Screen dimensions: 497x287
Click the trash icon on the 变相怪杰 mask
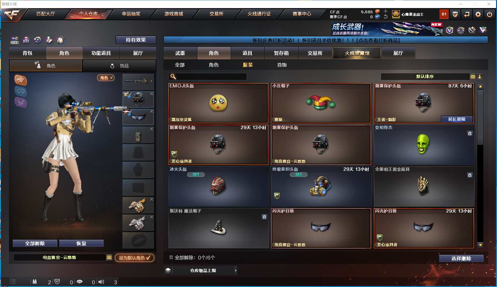coord(470,133)
